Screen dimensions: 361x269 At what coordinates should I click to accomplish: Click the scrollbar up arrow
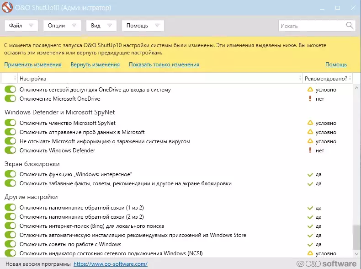[356, 88]
